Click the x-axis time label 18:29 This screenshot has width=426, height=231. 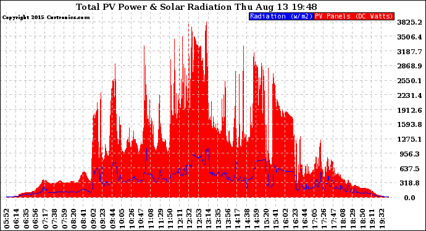coord(352,219)
